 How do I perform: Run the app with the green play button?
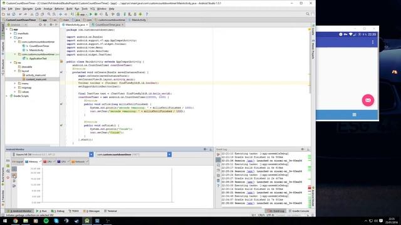90,14
